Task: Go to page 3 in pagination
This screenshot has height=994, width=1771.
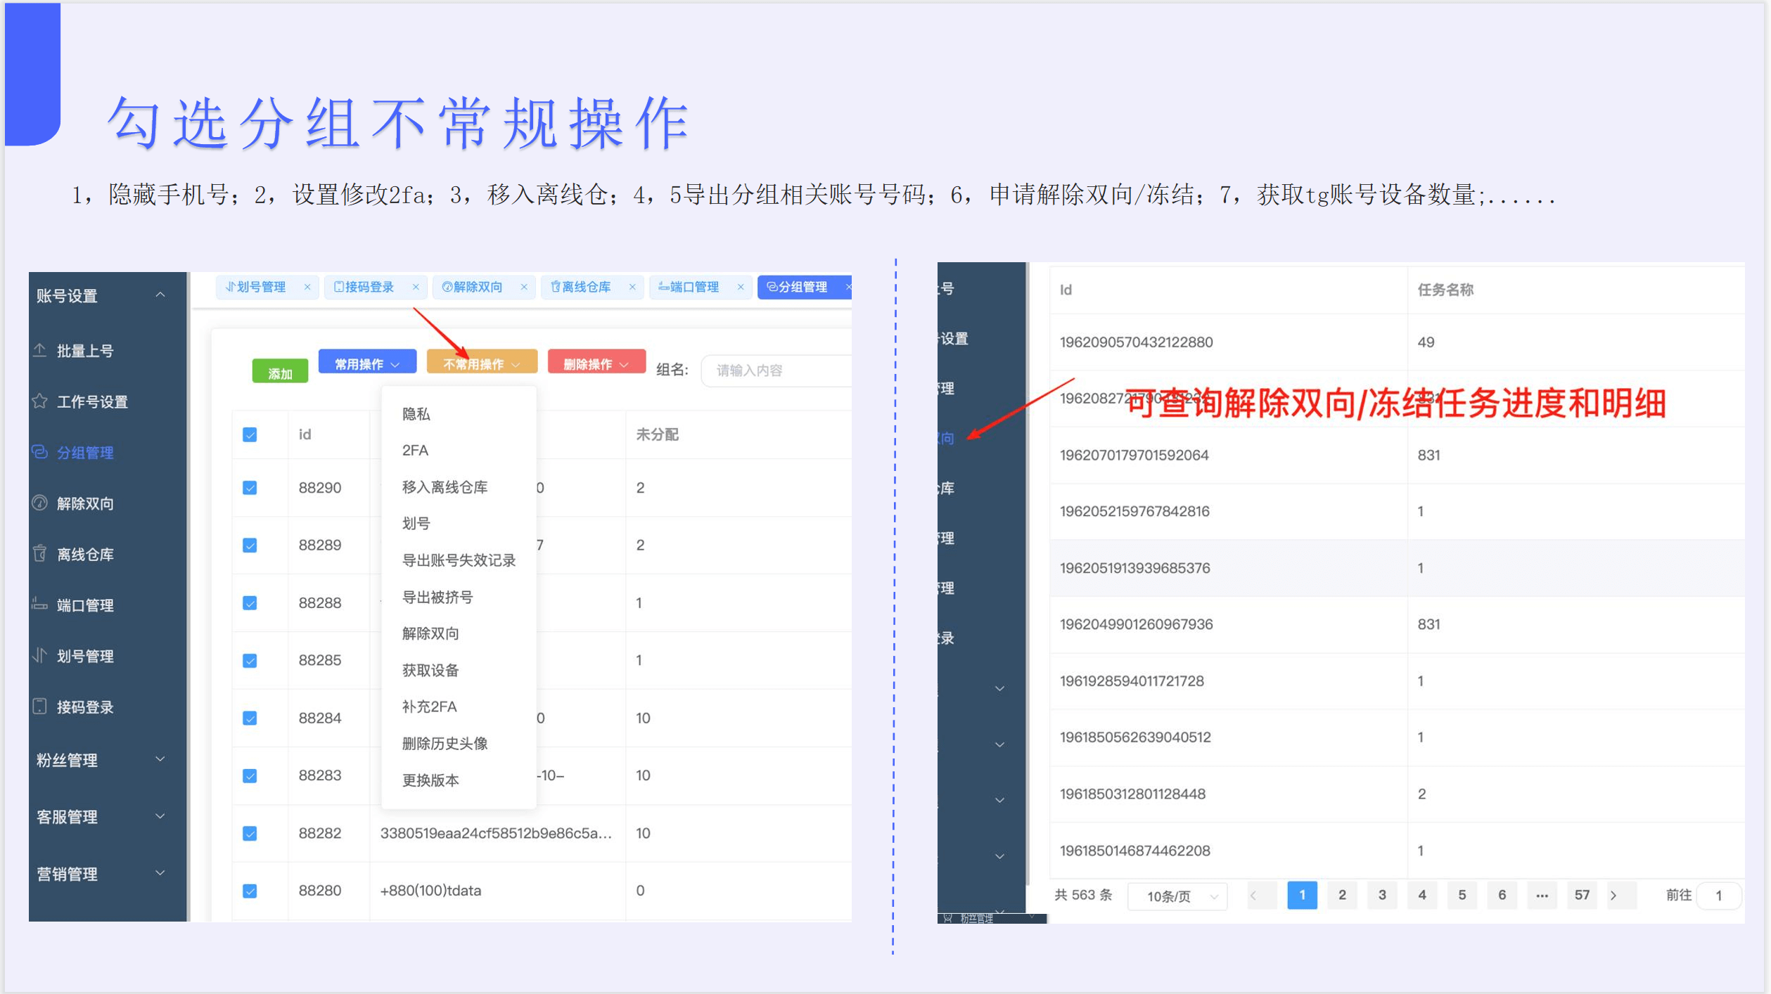Action: 1381,895
